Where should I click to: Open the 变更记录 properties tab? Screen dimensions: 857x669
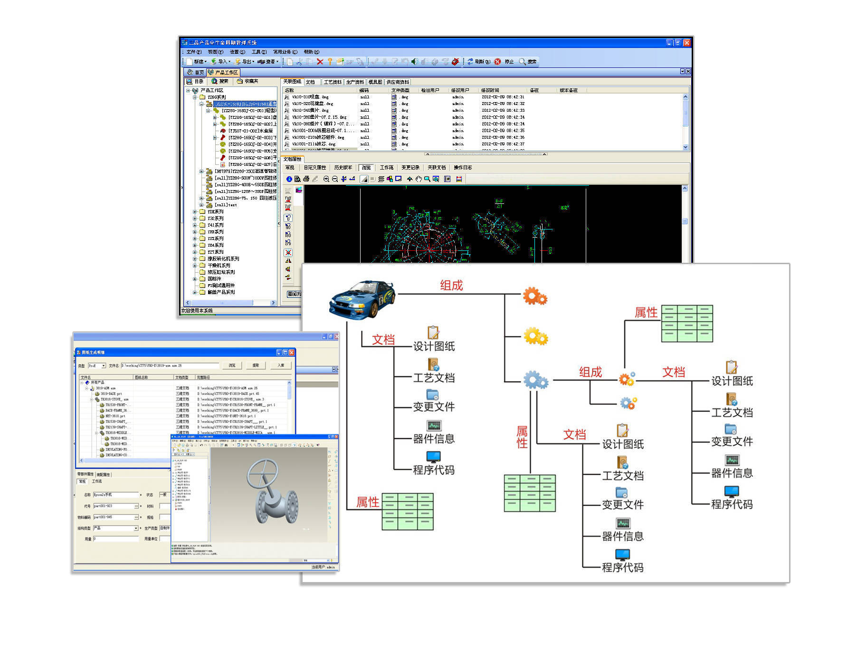[410, 168]
